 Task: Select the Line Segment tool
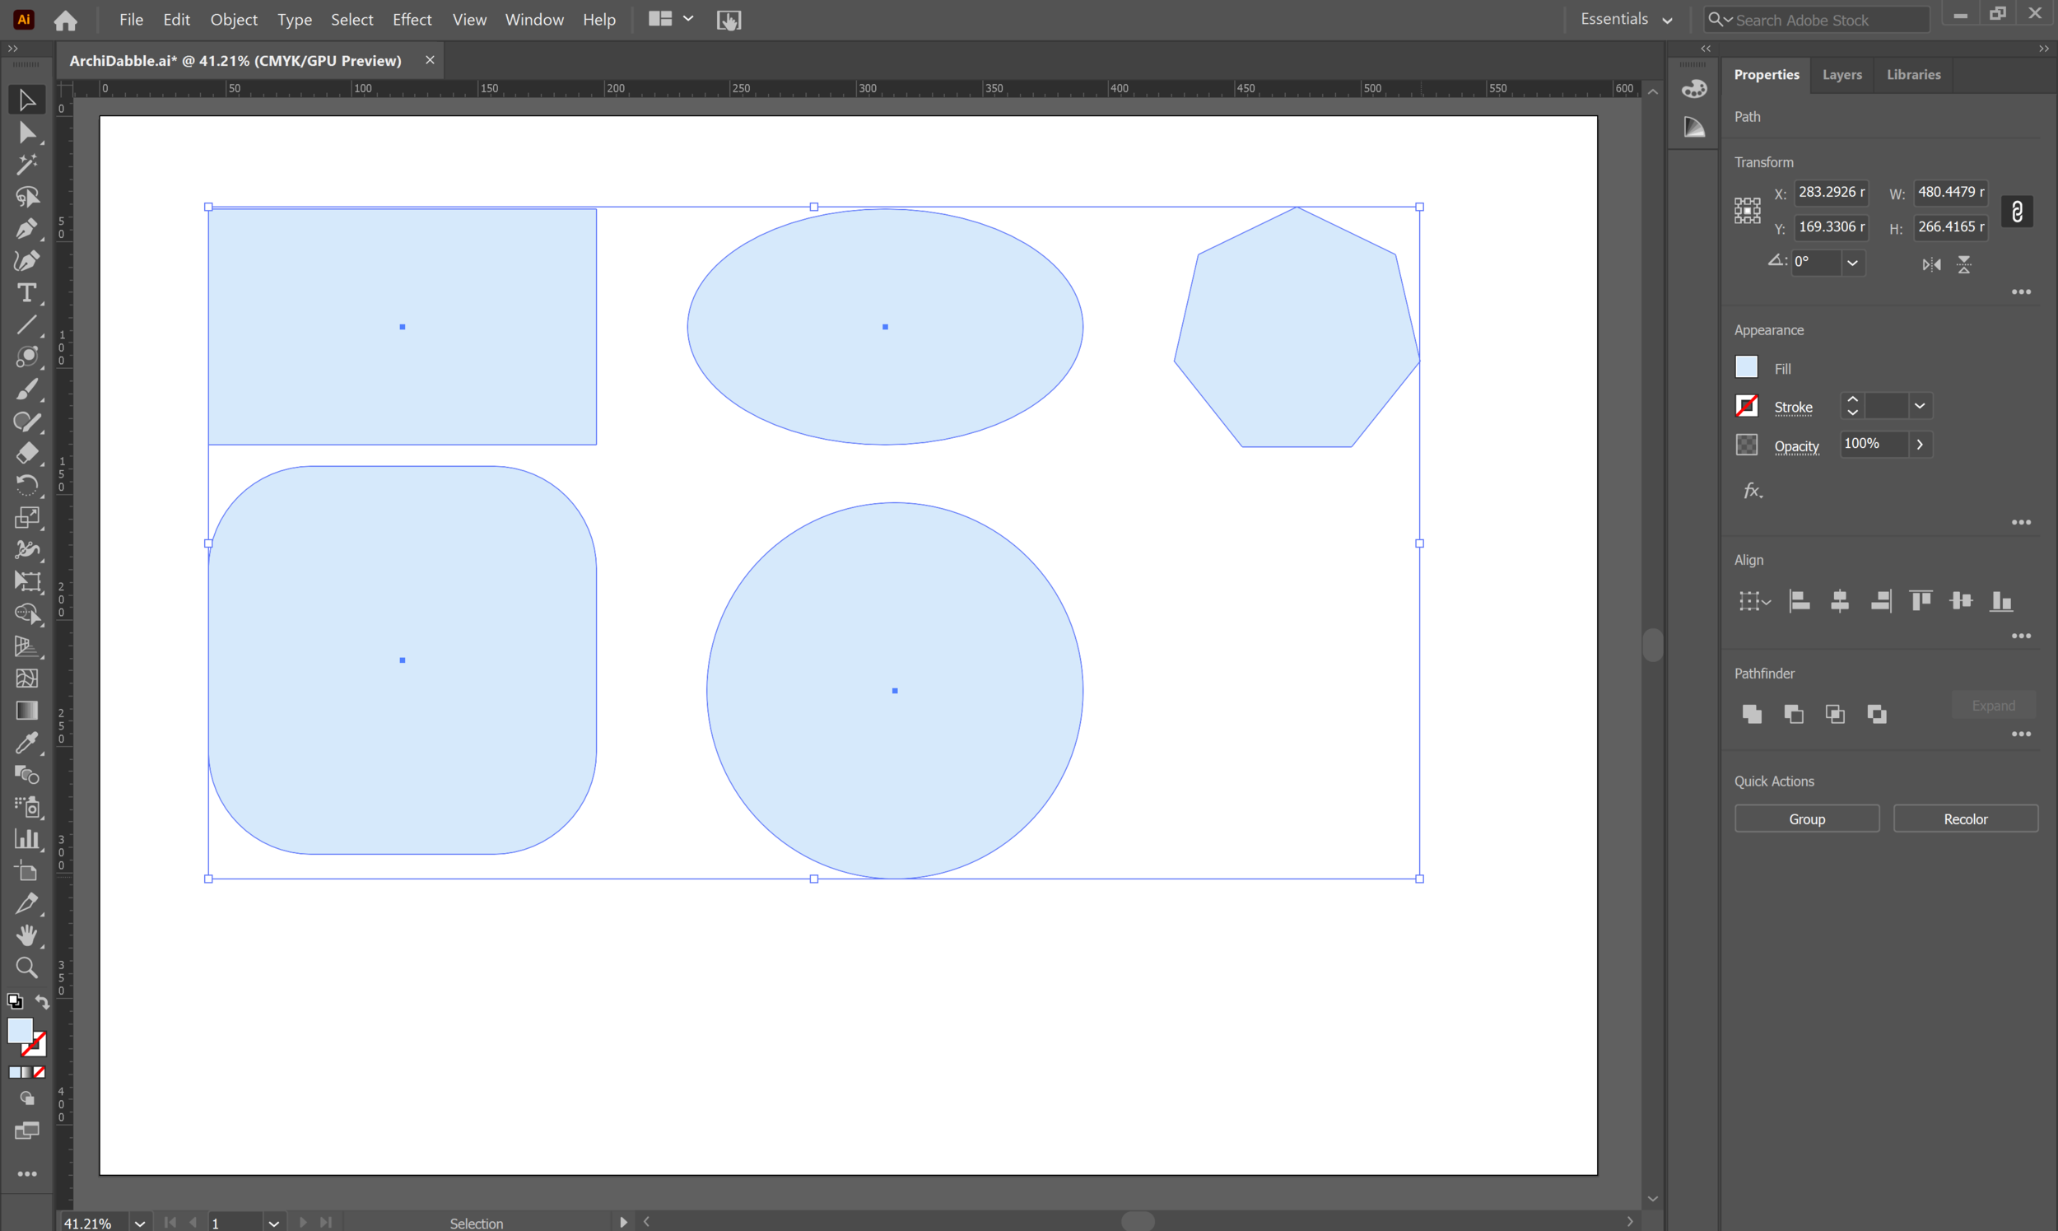26,325
